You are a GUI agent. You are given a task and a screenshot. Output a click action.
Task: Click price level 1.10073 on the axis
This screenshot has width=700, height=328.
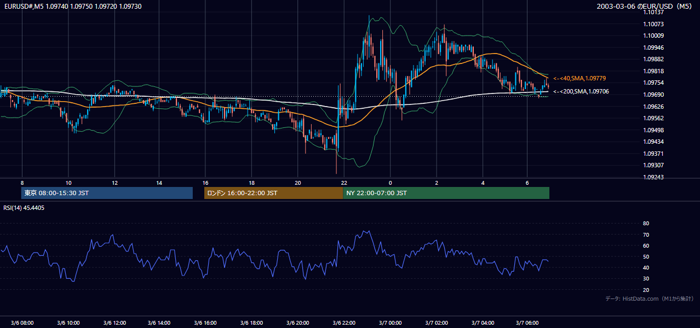(654, 24)
